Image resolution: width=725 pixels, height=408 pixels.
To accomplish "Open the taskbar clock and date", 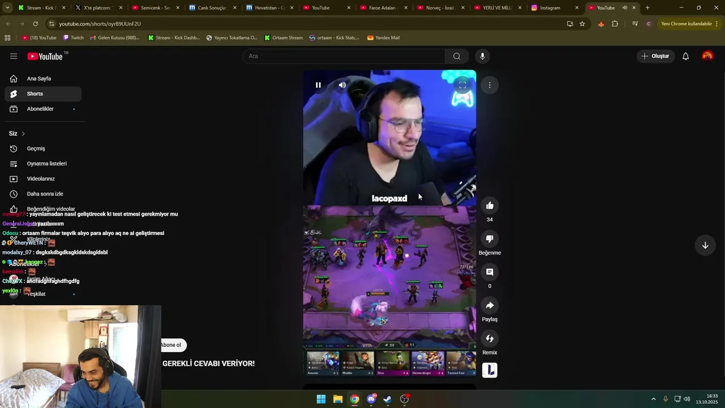I will (x=707, y=399).
